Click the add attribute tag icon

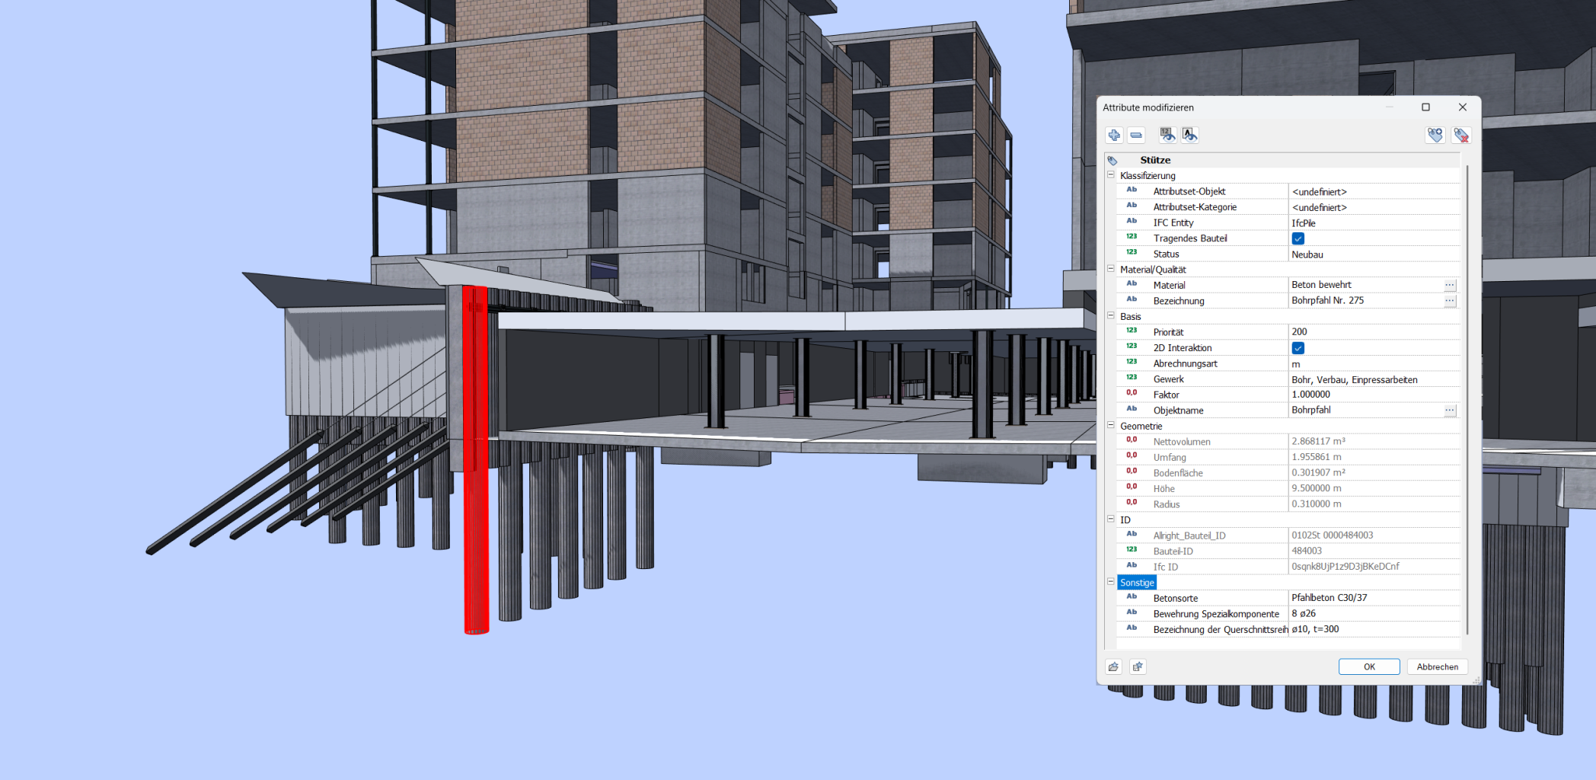click(1435, 136)
